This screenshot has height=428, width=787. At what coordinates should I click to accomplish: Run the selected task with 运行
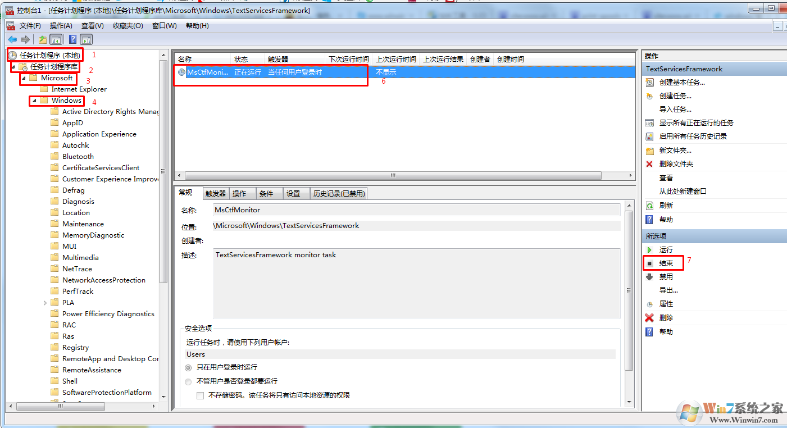(666, 249)
